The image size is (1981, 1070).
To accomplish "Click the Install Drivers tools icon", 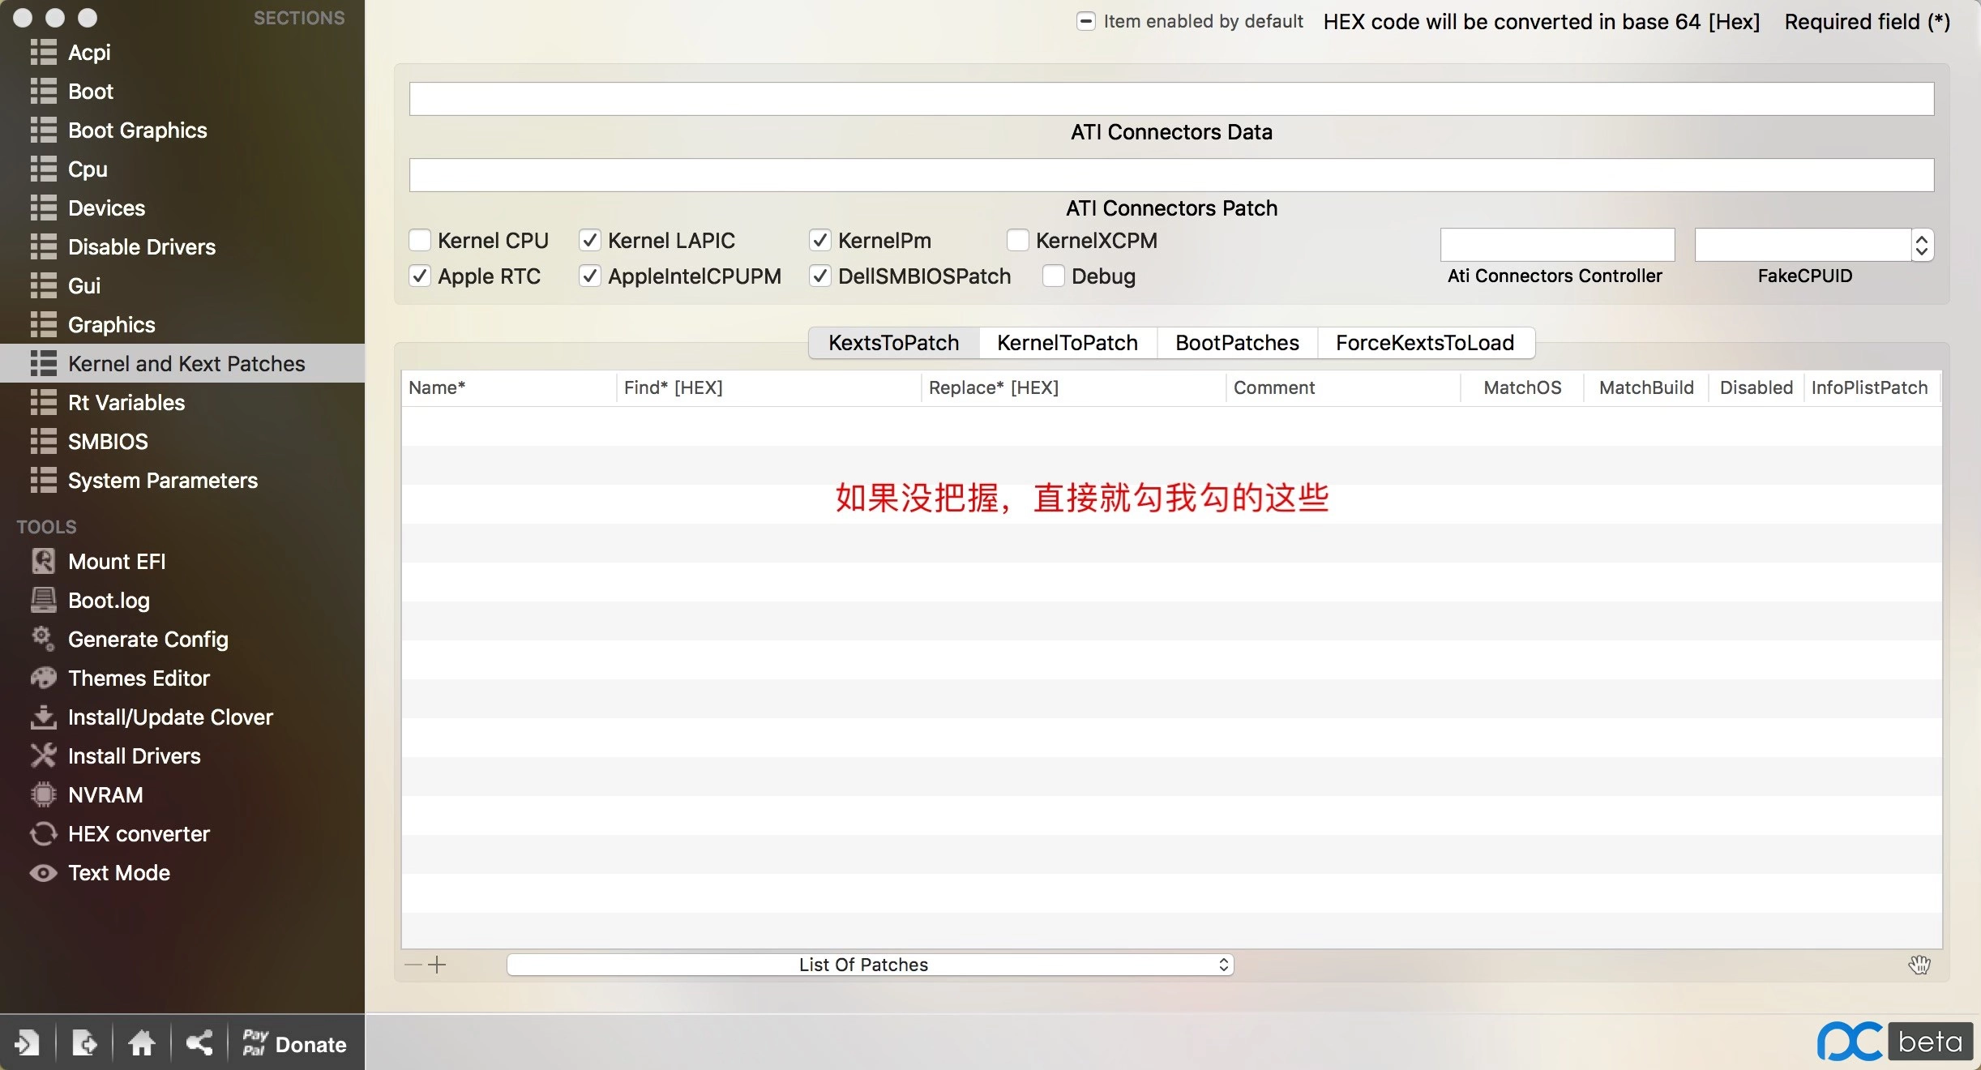I will (x=43, y=755).
